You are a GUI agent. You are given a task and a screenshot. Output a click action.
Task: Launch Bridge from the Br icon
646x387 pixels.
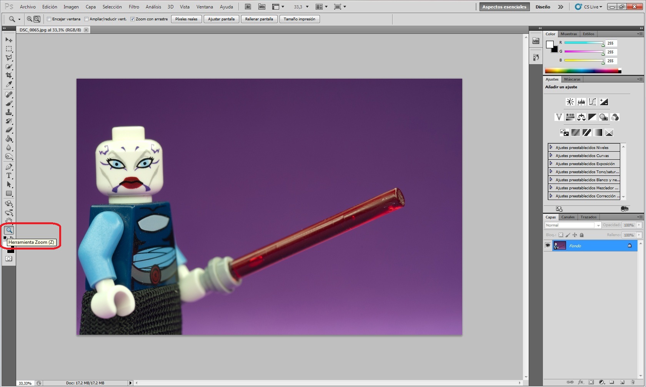[248, 7]
